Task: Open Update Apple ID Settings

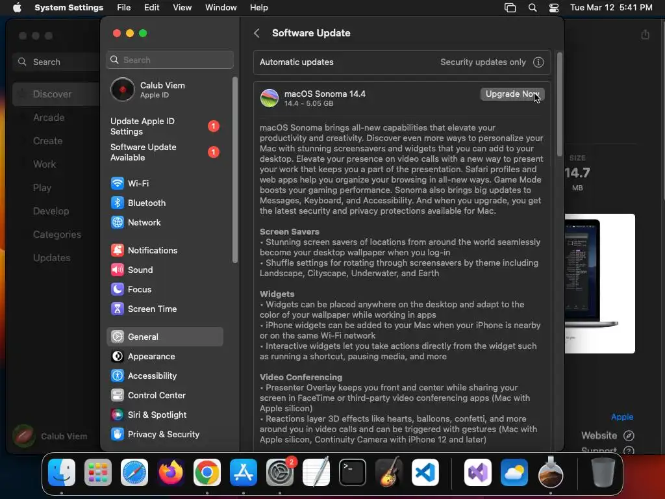Action: 164,127
